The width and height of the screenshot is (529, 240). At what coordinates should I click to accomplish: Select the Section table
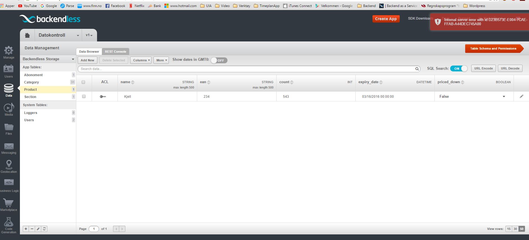coord(48,97)
